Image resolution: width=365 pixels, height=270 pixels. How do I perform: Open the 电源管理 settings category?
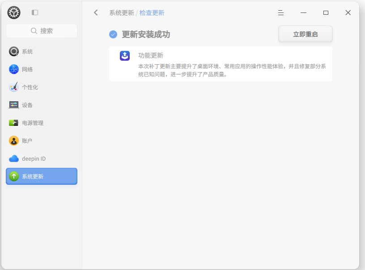pos(42,123)
